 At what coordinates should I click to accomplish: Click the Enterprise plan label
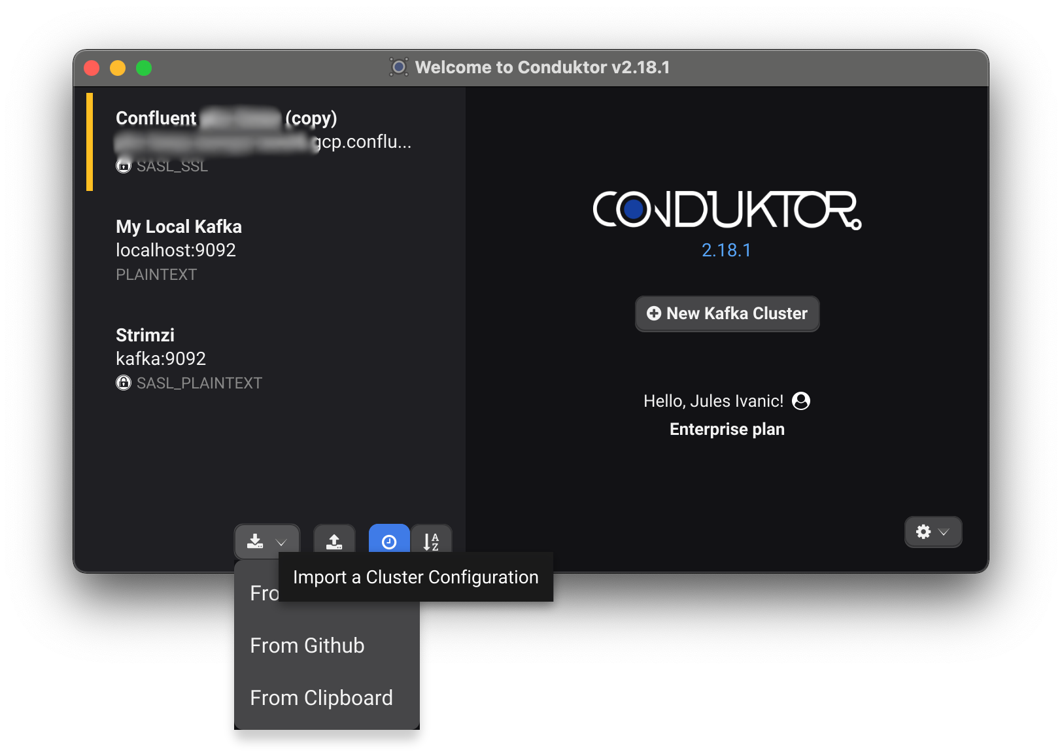tap(727, 430)
